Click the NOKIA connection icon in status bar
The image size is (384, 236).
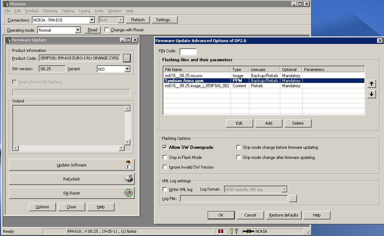coord(248,231)
